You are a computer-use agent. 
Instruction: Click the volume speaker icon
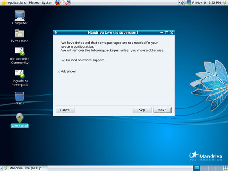click(183, 2)
